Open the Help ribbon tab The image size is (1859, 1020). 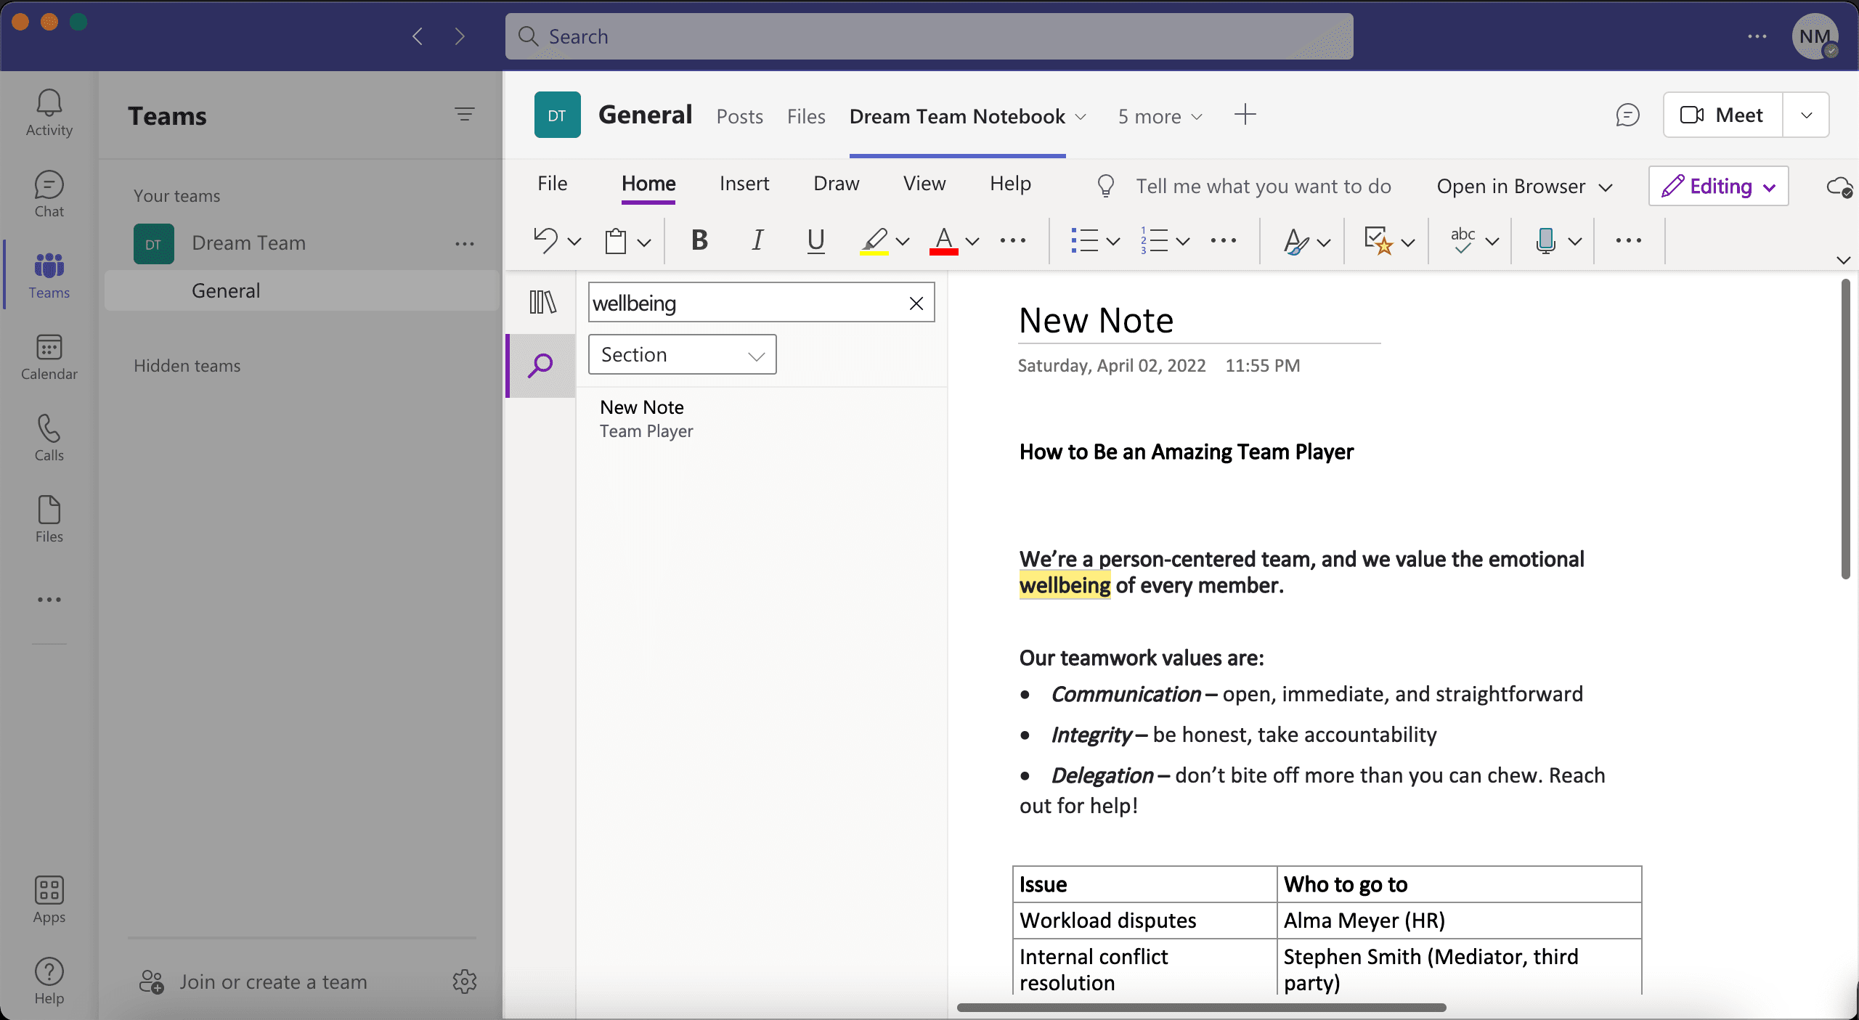tap(1010, 184)
